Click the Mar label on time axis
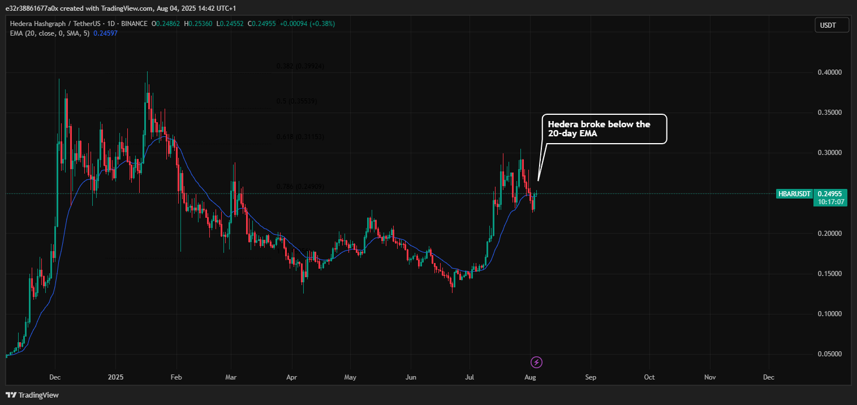Screen dimensions: 857x405 click(231, 377)
